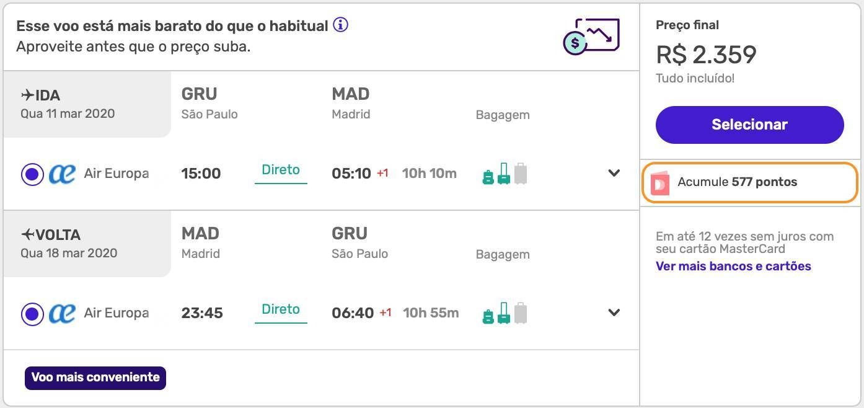Click the Direto label on outbound flight

(x=281, y=170)
